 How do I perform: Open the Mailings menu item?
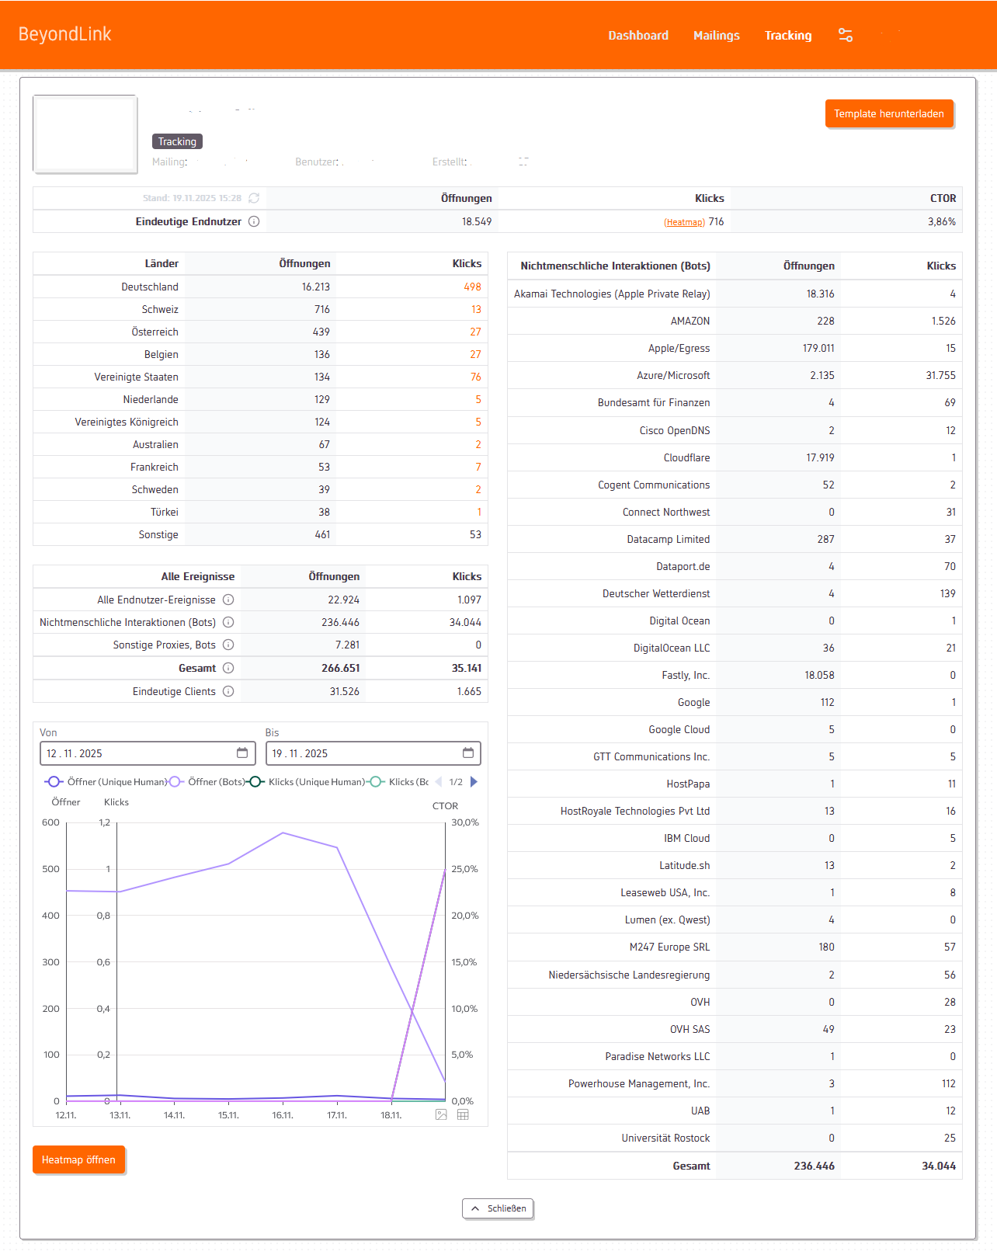click(716, 35)
